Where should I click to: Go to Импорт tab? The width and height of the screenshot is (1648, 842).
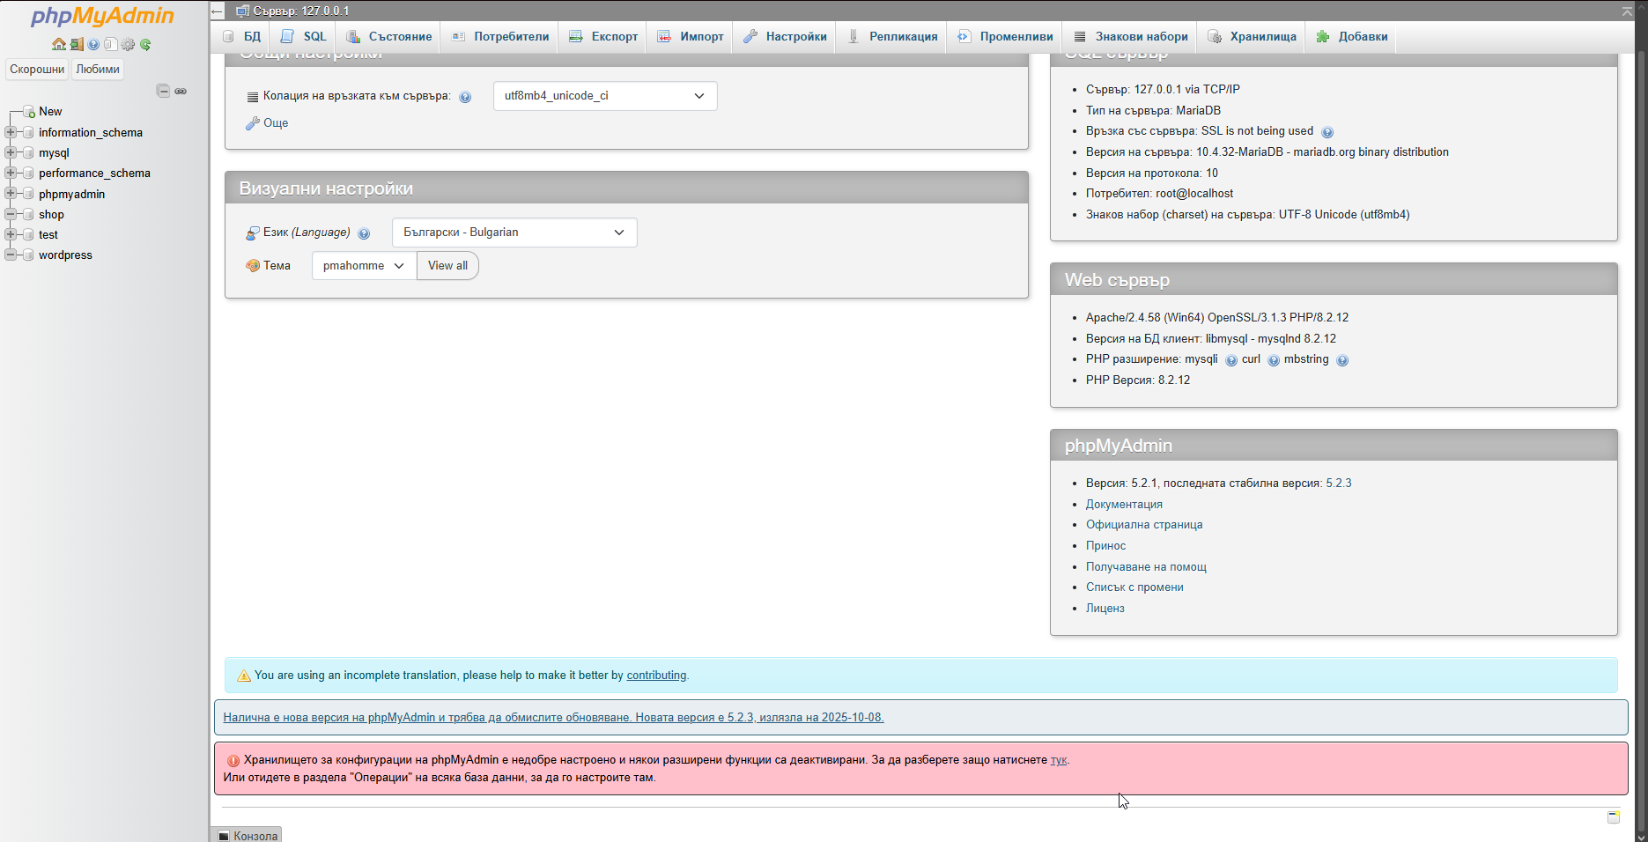point(691,36)
